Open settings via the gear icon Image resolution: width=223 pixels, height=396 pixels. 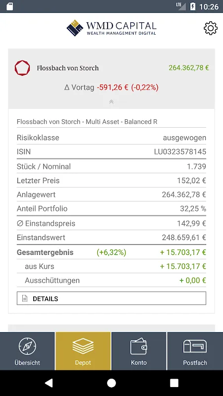pos(210,28)
